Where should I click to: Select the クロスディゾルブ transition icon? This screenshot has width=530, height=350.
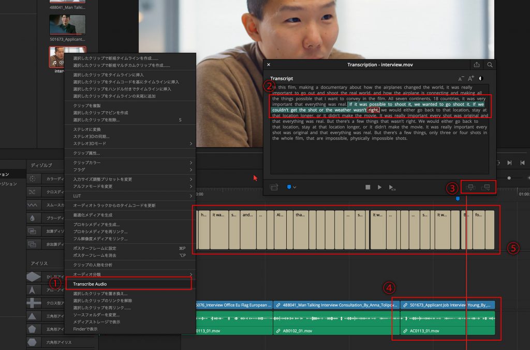[32, 192]
